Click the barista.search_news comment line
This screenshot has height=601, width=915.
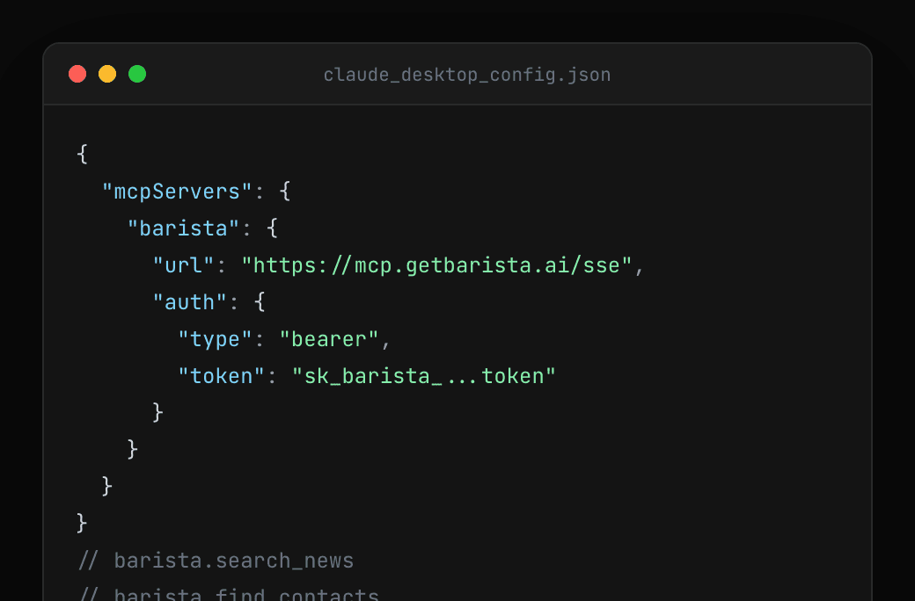point(233,560)
